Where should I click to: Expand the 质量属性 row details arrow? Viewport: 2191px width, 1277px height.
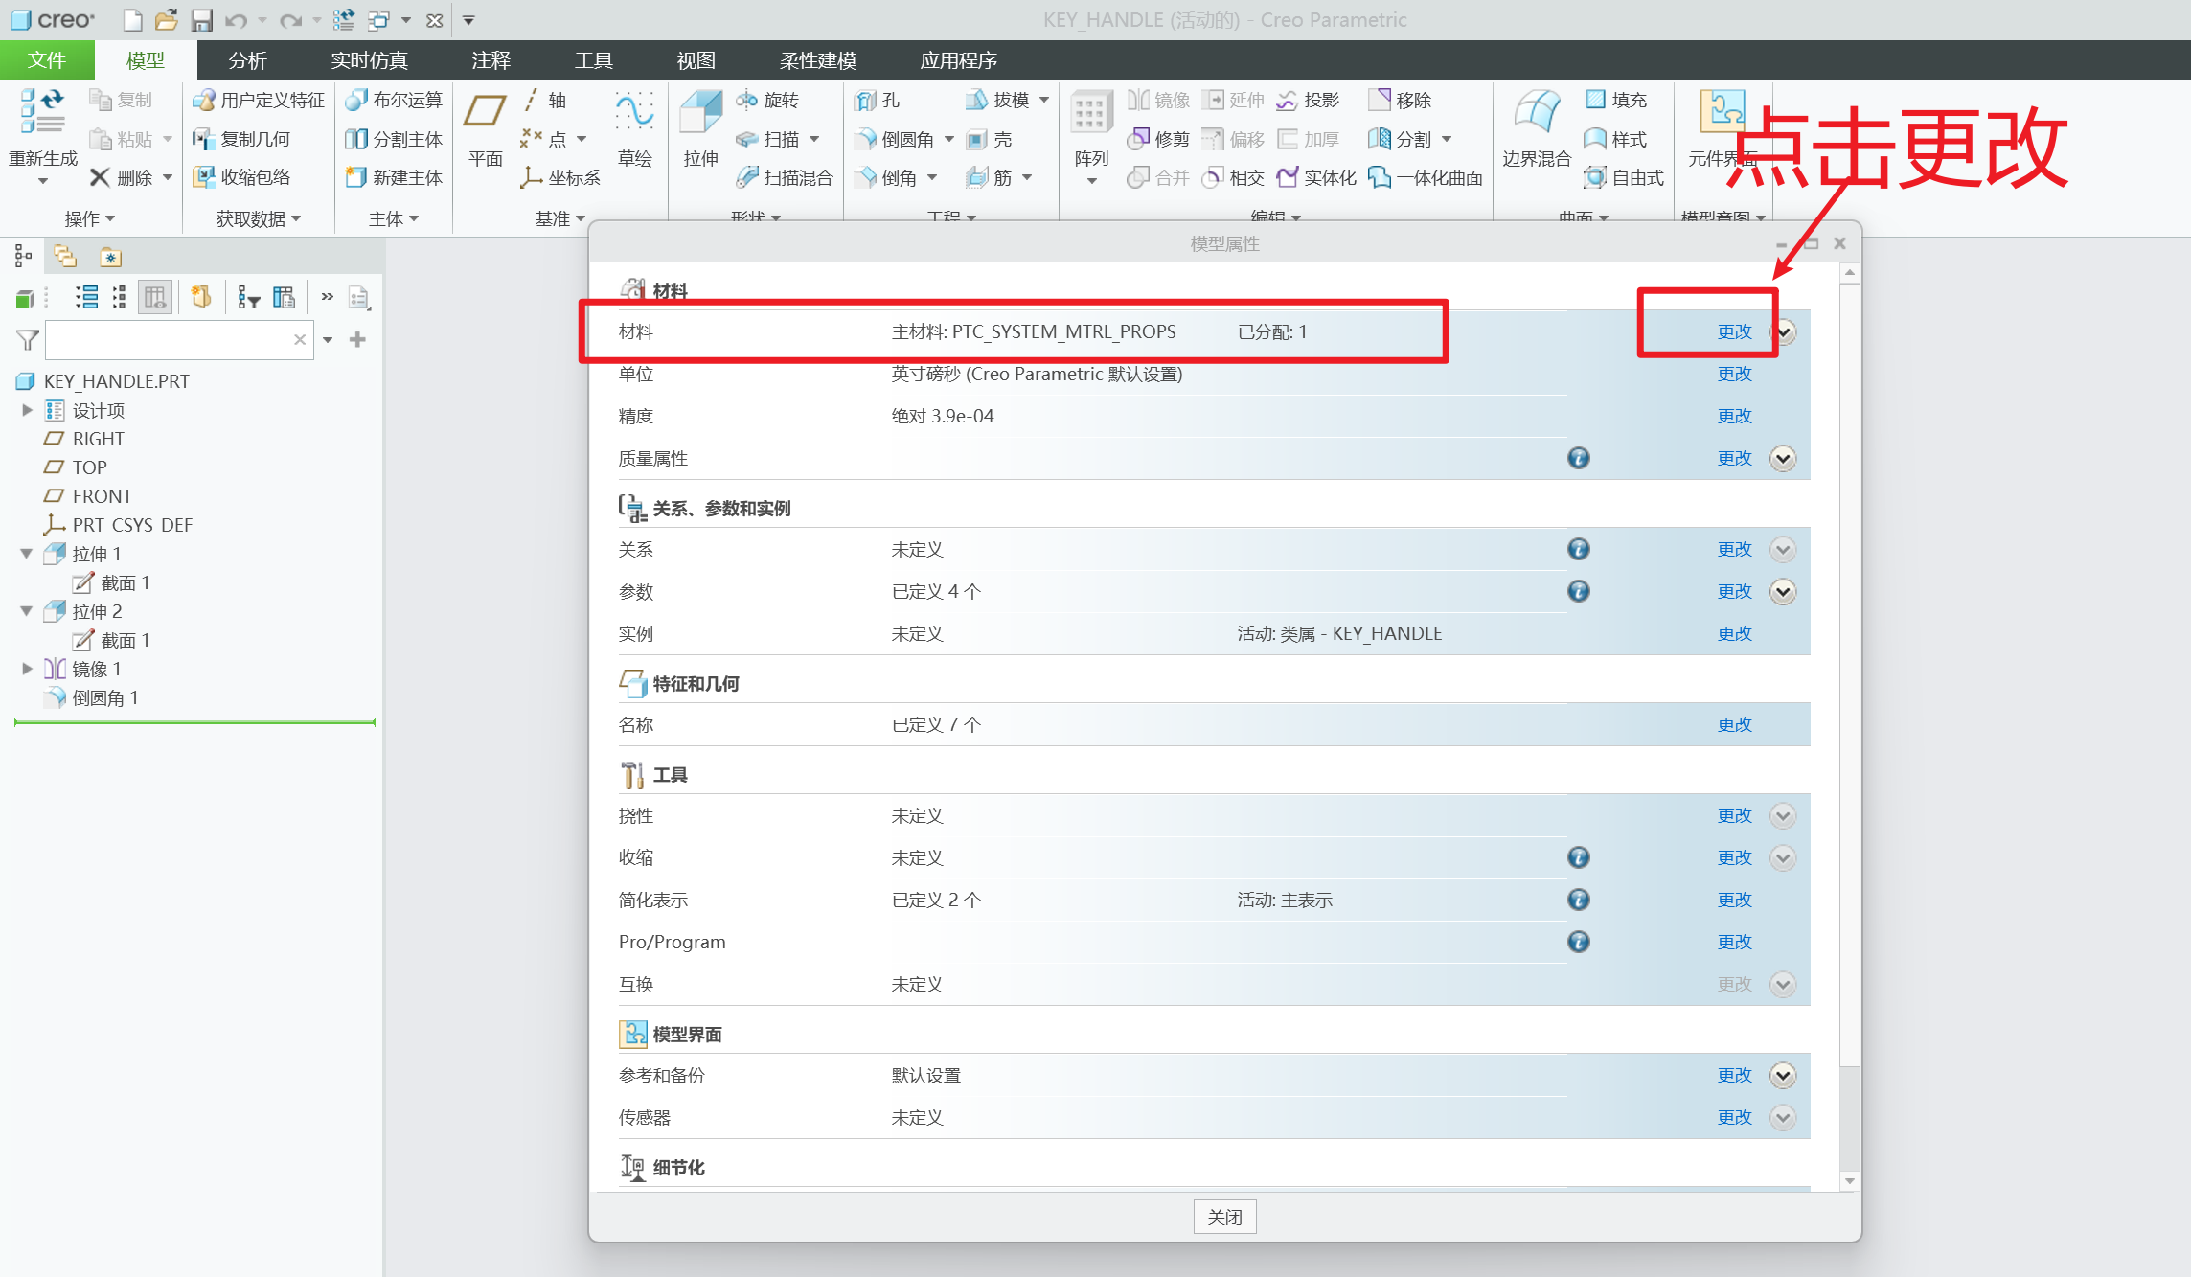pos(1782,458)
